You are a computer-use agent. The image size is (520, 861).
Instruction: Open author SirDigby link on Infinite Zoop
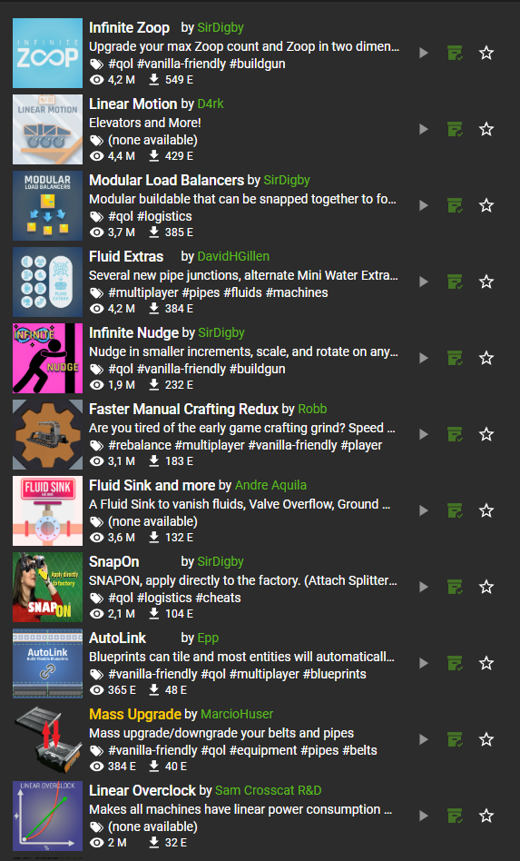coord(221,27)
